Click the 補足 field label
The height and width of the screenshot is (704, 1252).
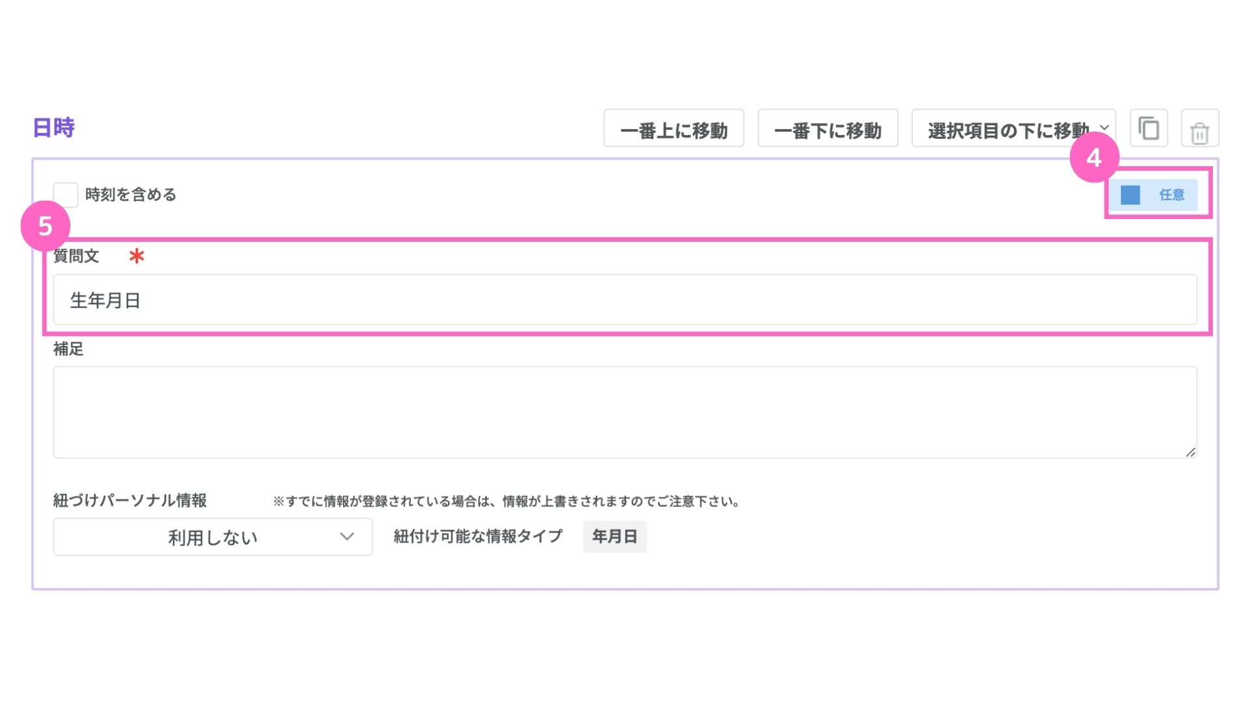68,349
